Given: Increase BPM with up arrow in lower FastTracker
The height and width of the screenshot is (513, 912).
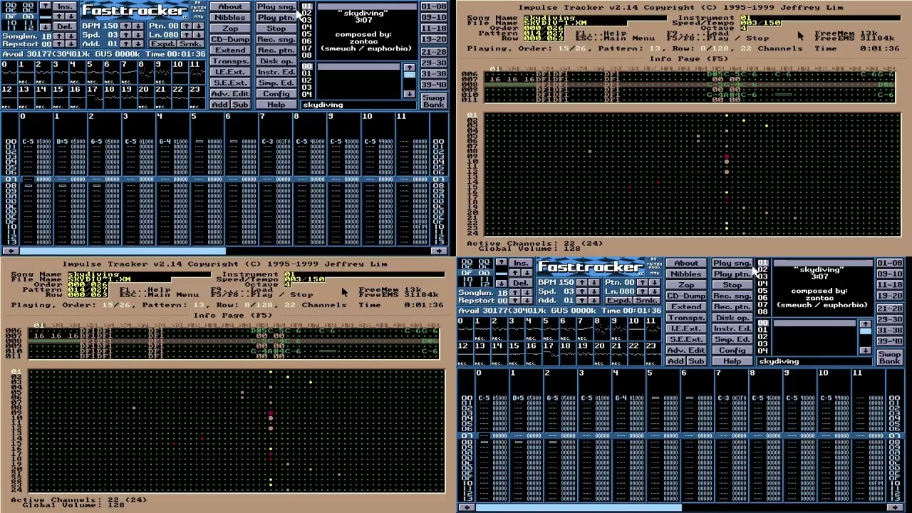Looking at the screenshot, I should point(582,282).
